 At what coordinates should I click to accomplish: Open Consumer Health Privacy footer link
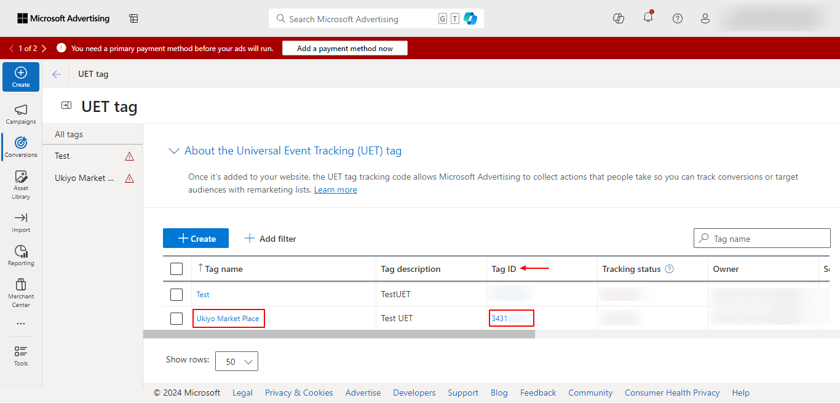point(672,393)
